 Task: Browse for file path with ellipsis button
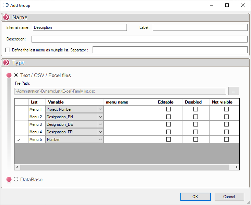(x=234, y=91)
